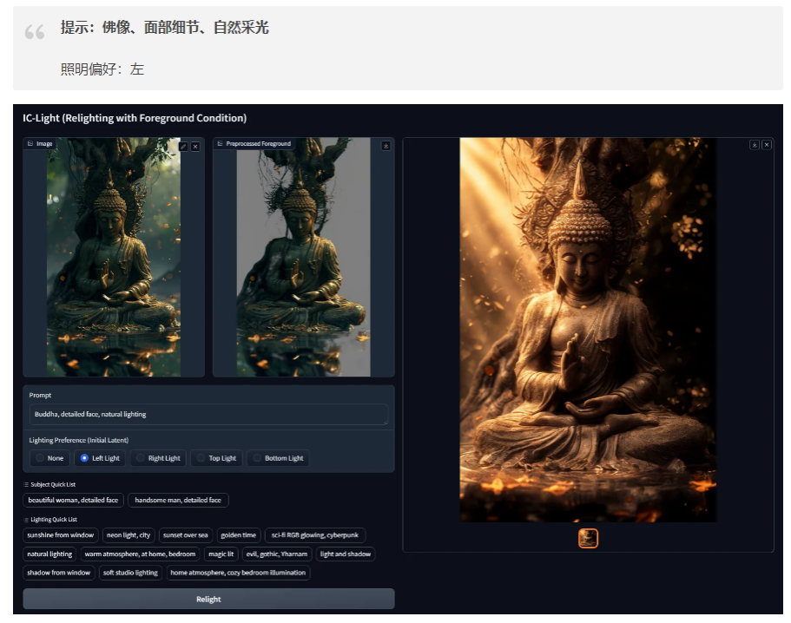Select Bottom Light lighting preference
Screen dimensions: 791x623
coord(280,458)
